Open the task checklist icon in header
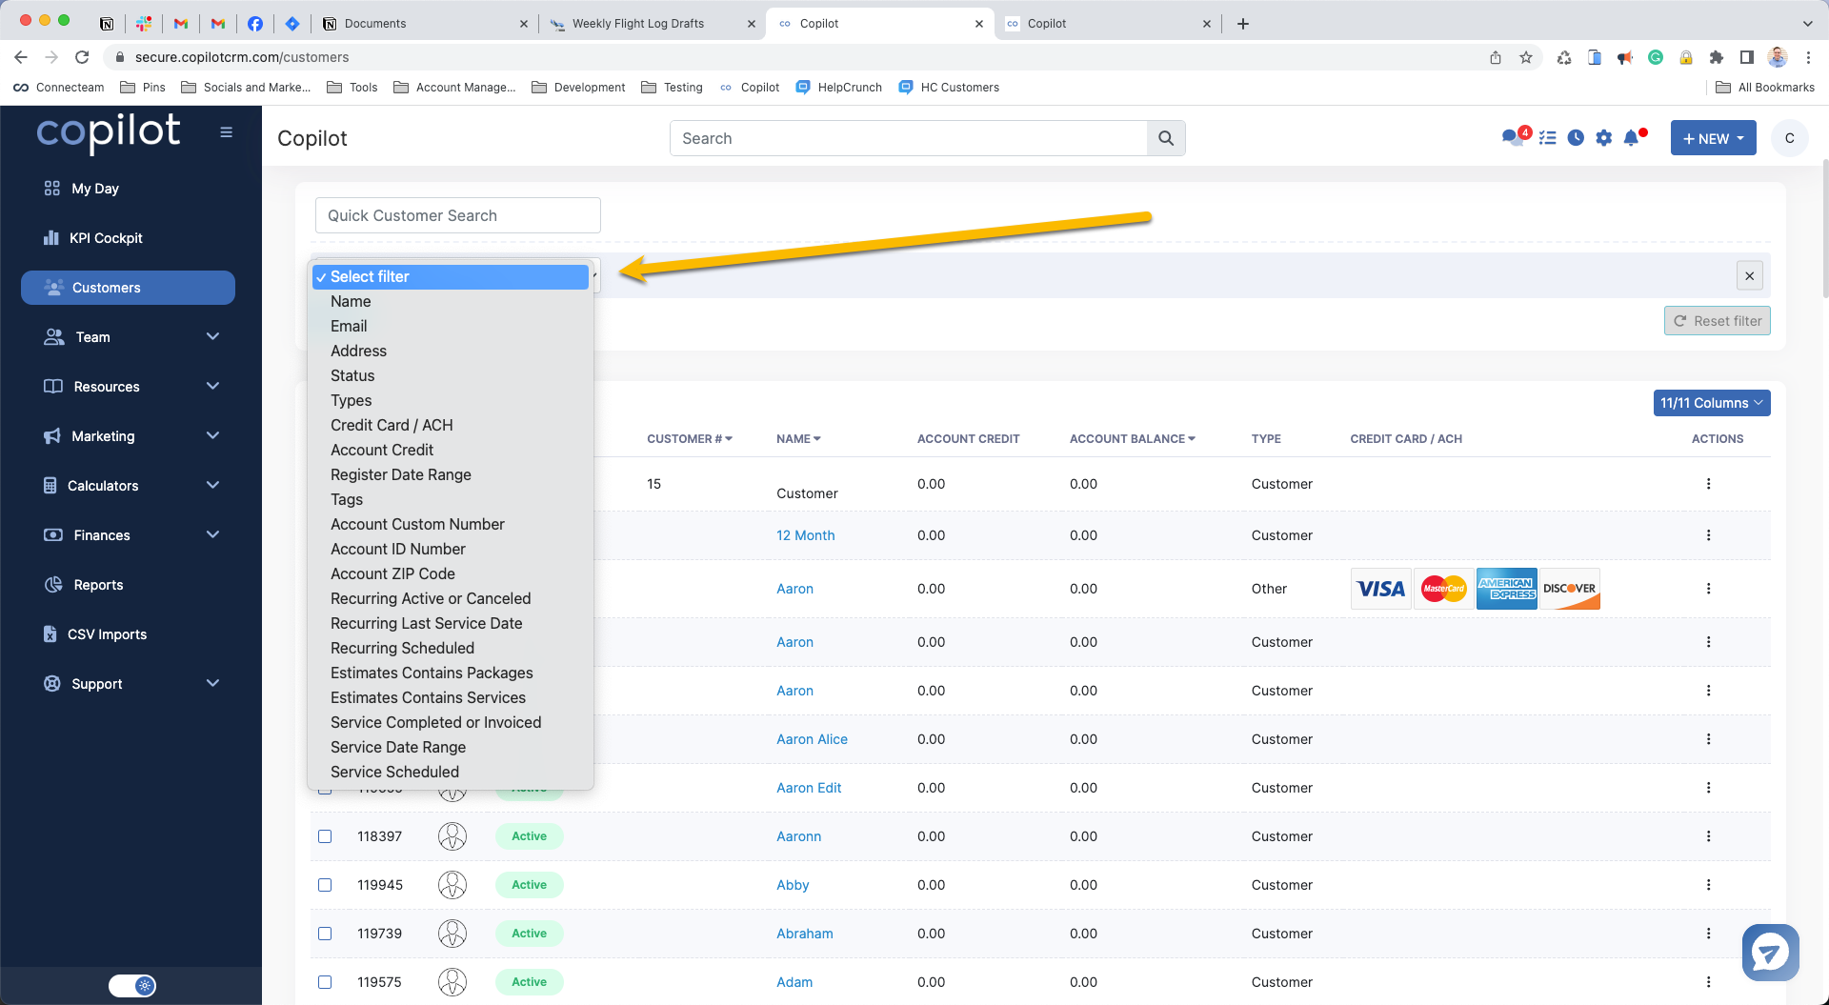 pos(1548,138)
